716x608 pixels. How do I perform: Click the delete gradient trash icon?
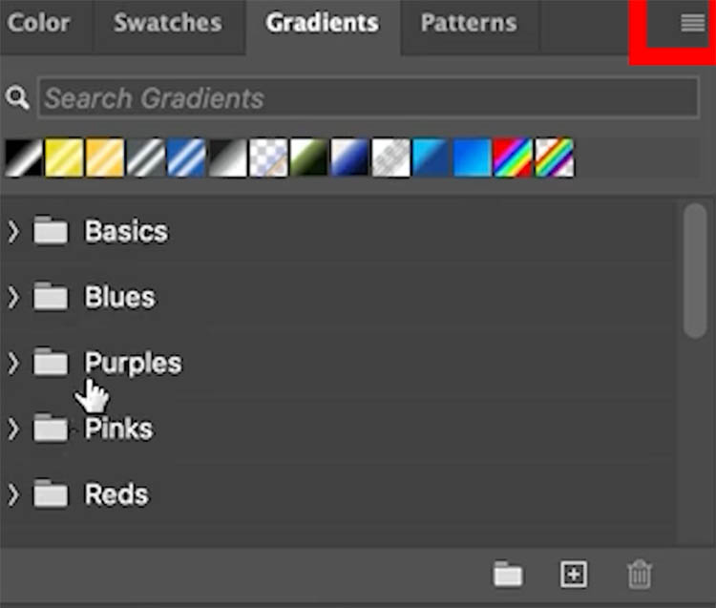click(639, 575)
